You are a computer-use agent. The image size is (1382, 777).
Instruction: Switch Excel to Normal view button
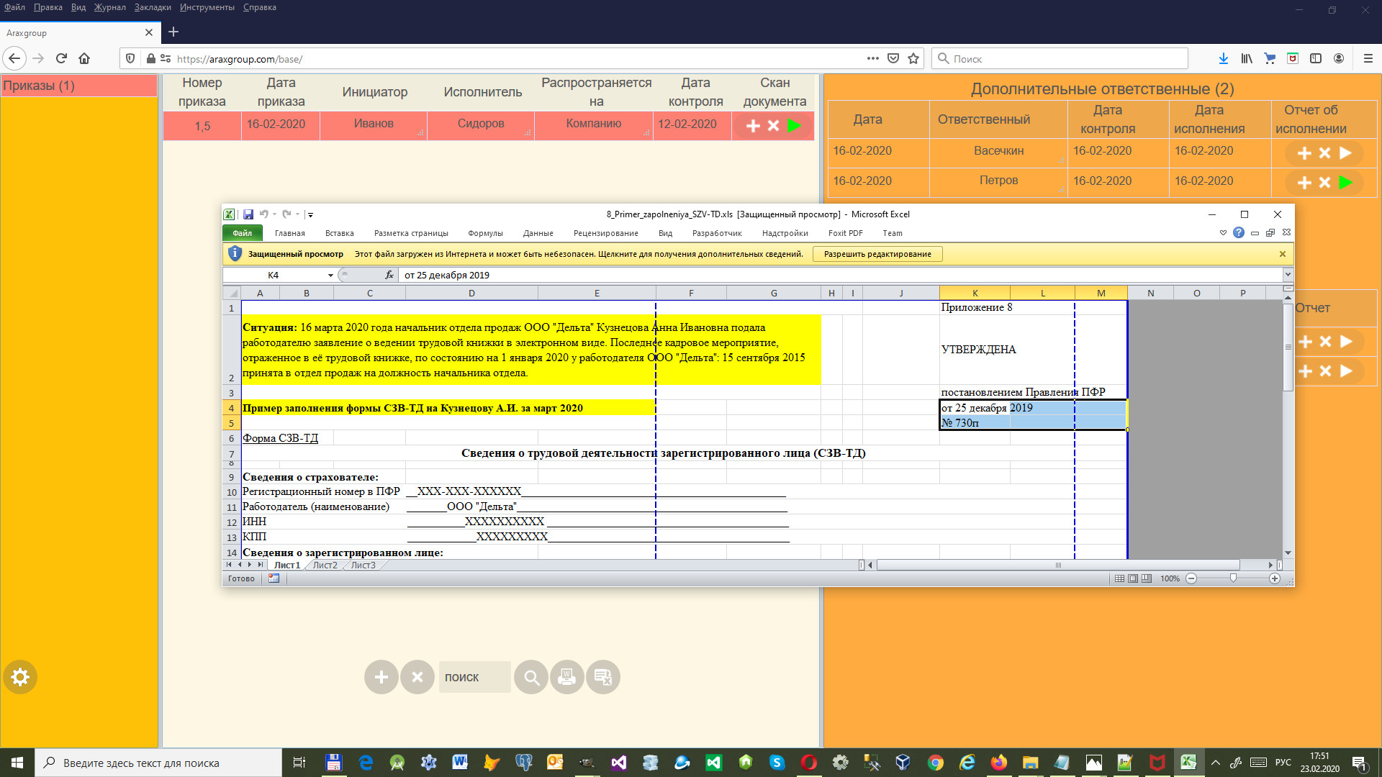(x=1119, y=578)
